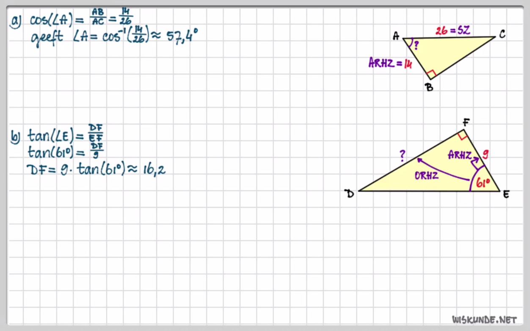Select the 'b)' exercise label
530x331 pixels.
point(16,136)
